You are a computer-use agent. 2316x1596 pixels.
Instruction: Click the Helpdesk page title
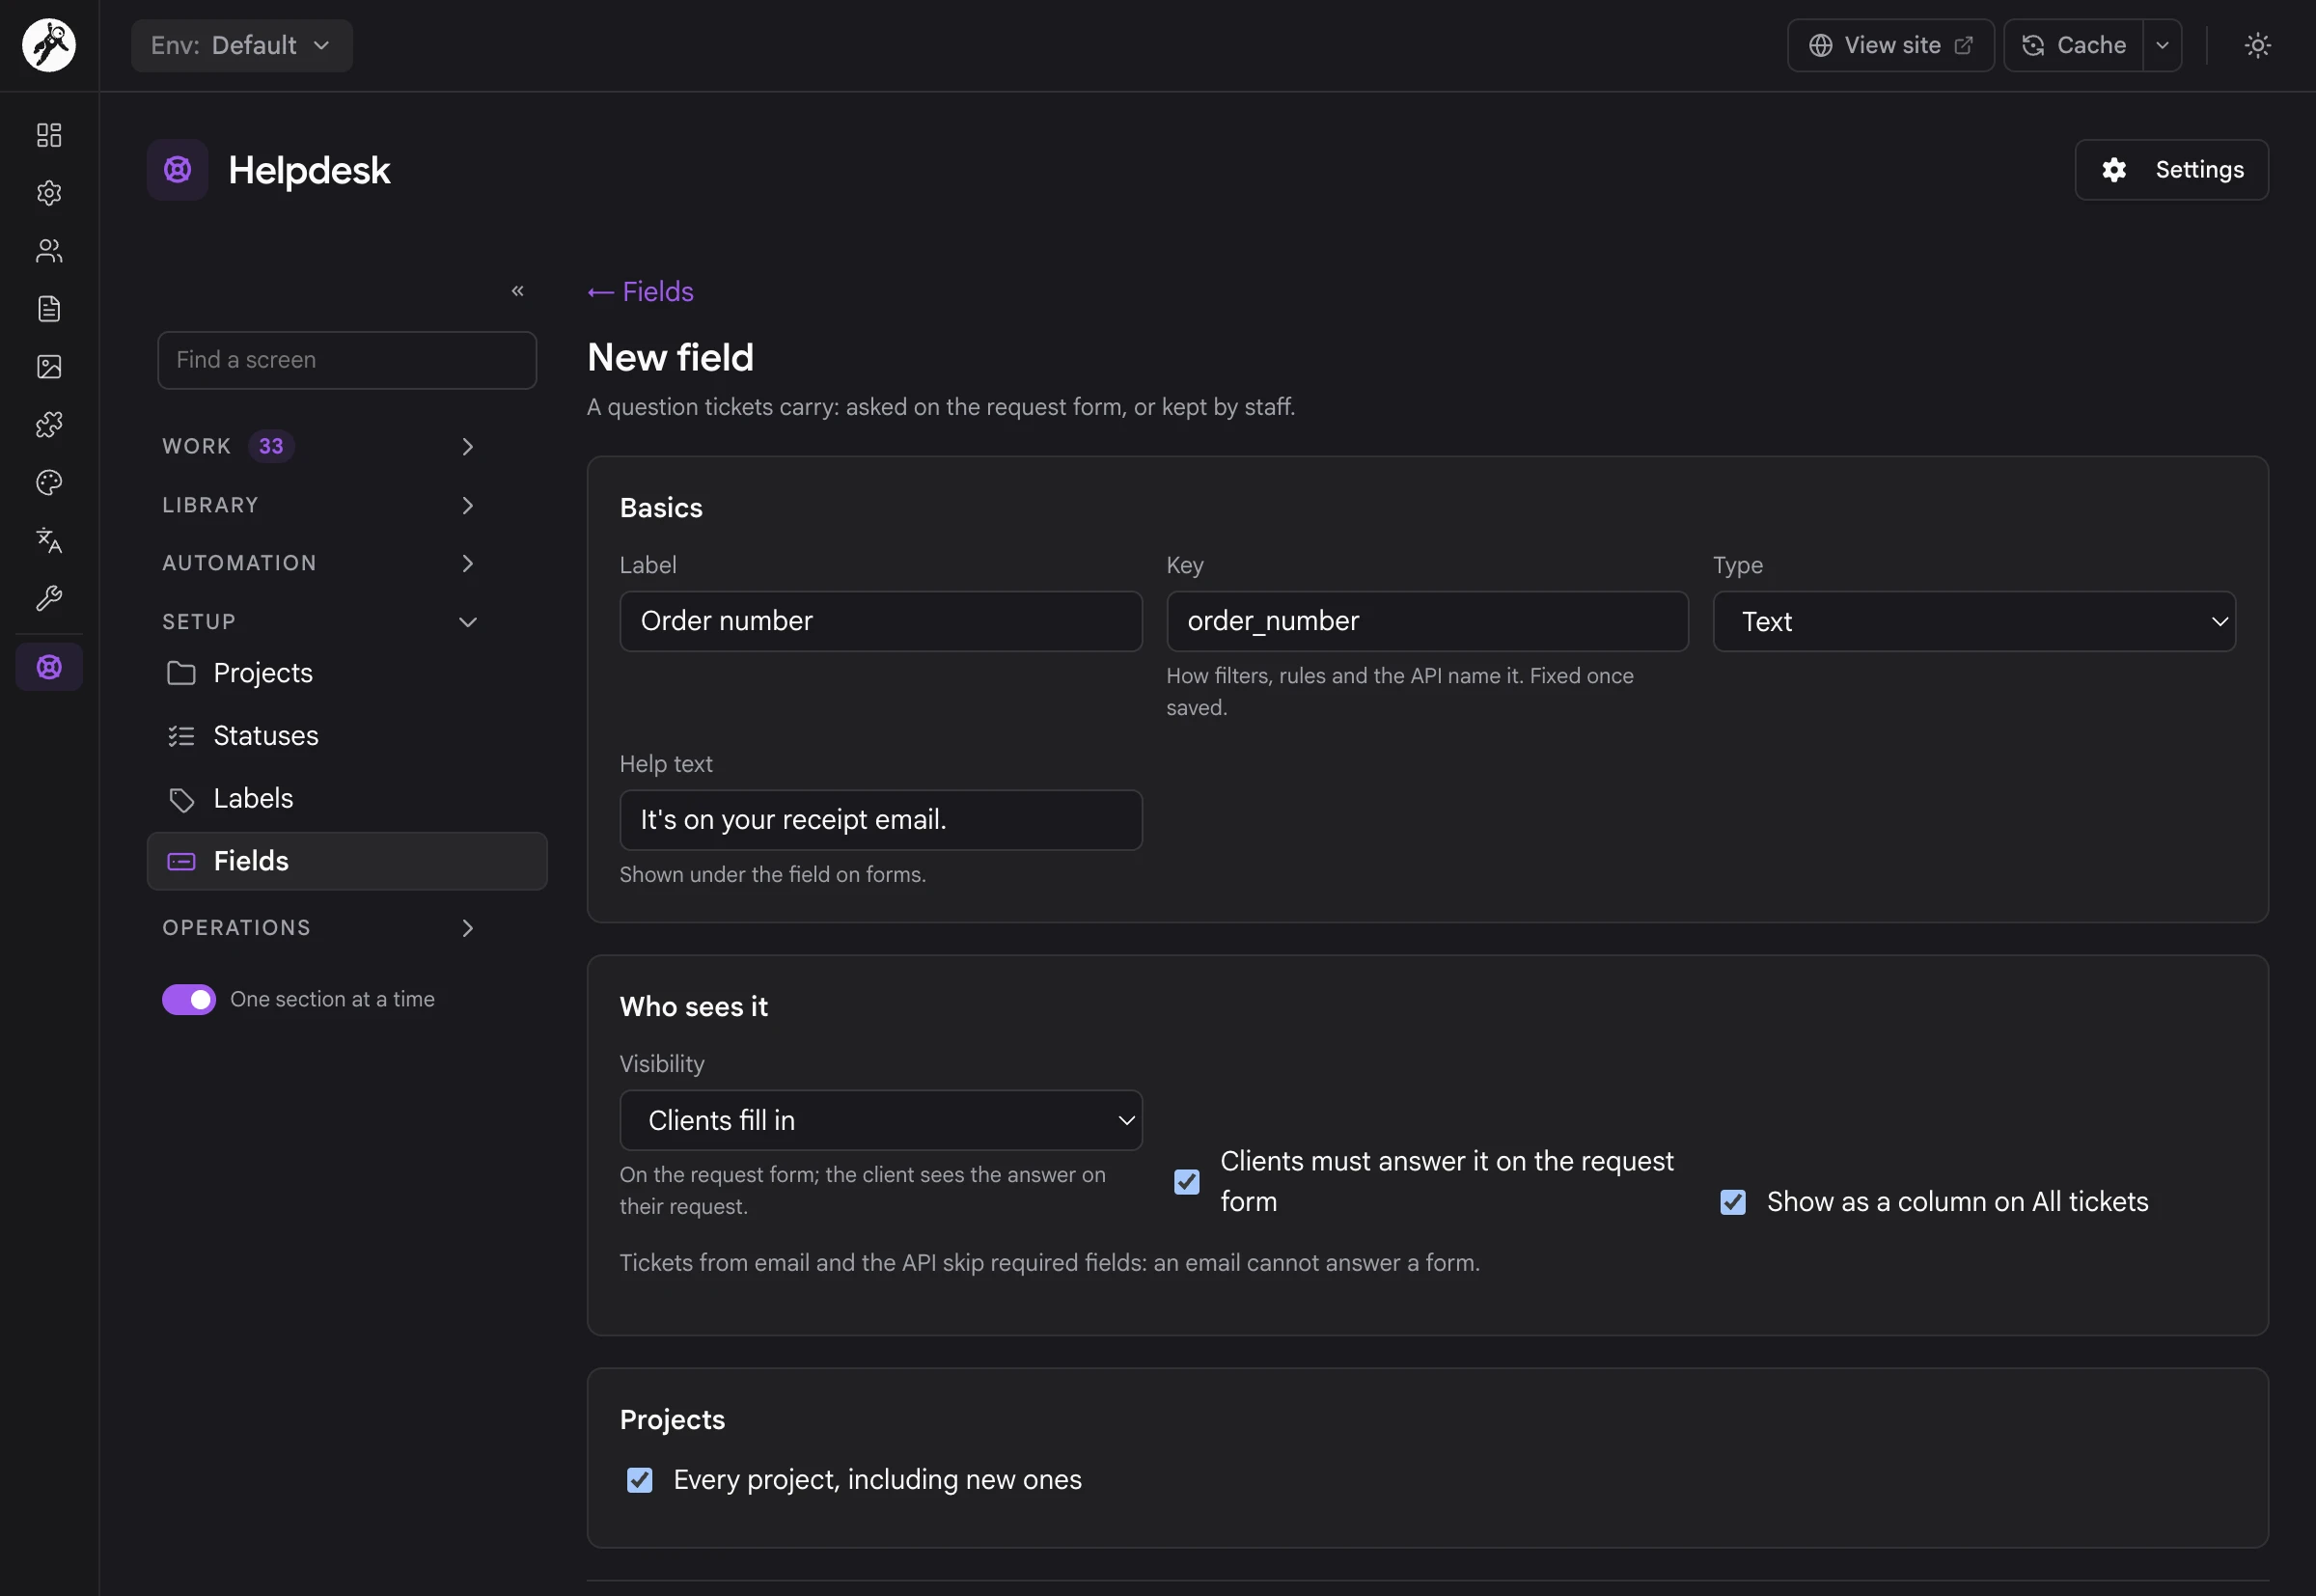(309, 171)
